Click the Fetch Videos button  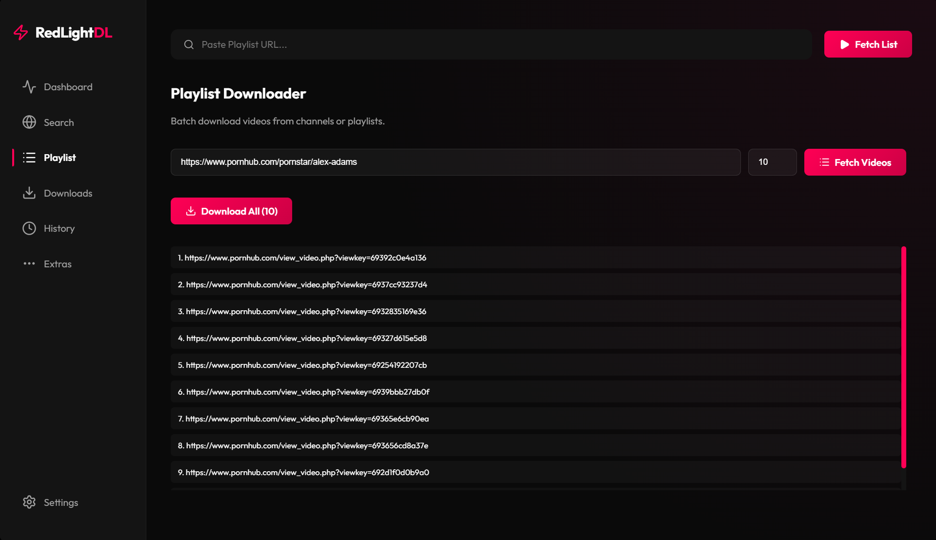[x=855, y=162]
